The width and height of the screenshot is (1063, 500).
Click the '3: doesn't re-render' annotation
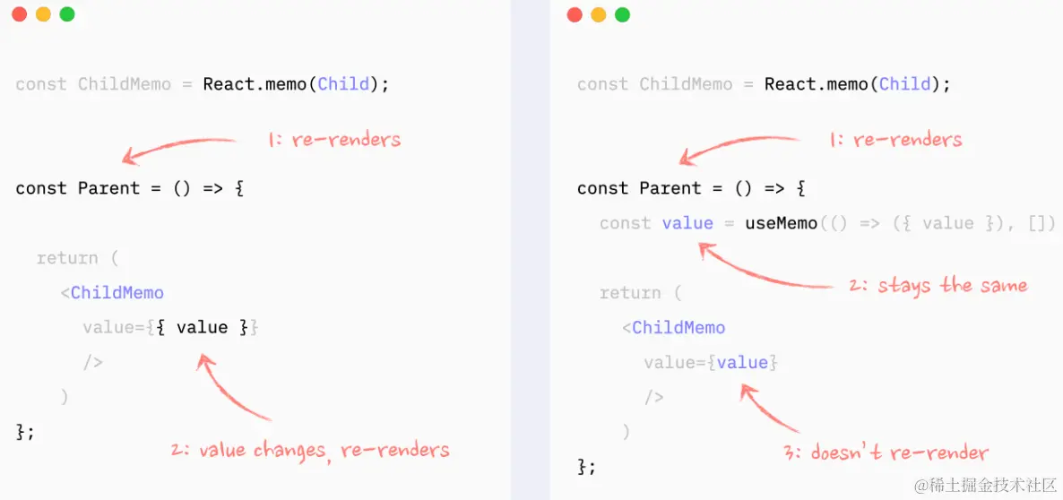[886, 453]
